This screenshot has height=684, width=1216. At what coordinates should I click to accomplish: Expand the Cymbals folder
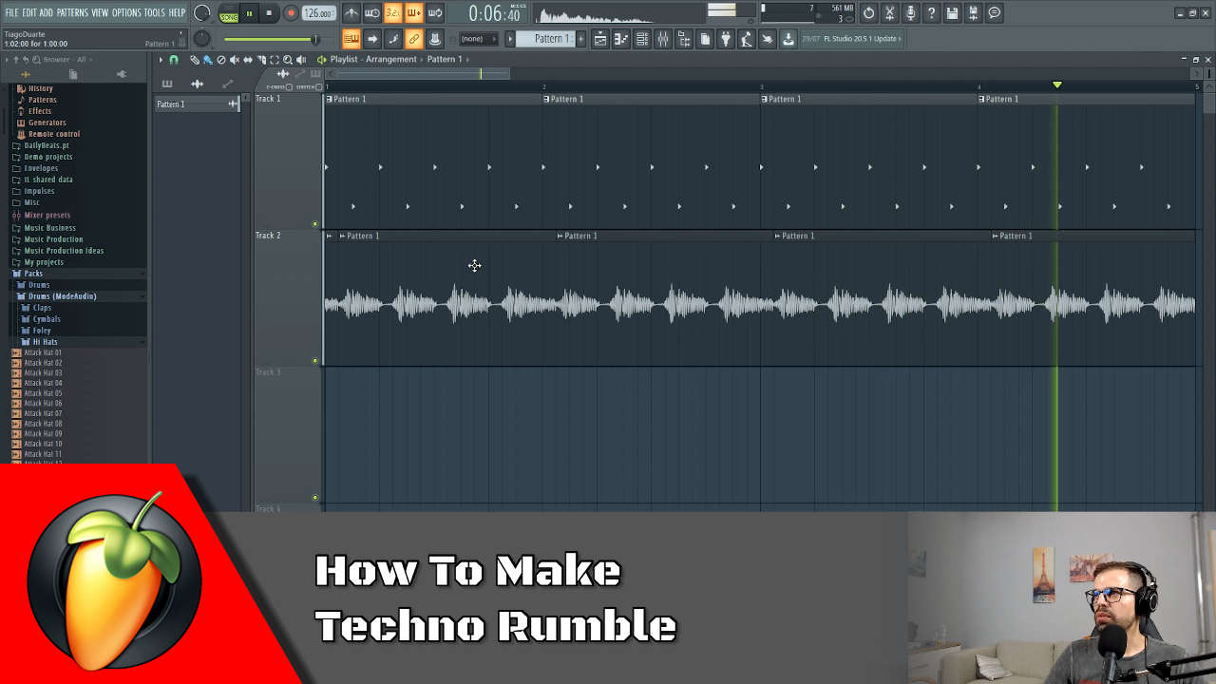(x=47, y=319)
